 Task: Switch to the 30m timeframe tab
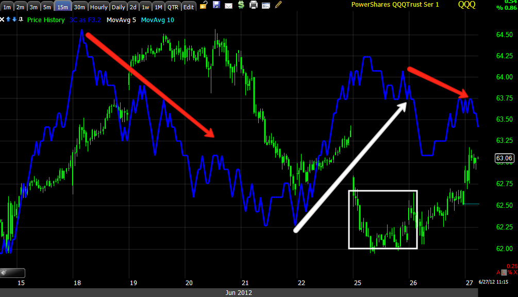79,7
